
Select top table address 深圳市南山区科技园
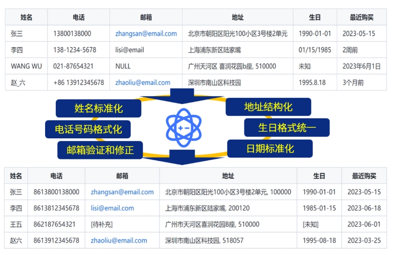[x=238, y=82]
